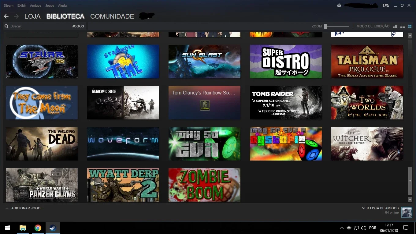The image size is (416, 234).
Task: Select Super Distro game tile
Action: click(286, 62)
